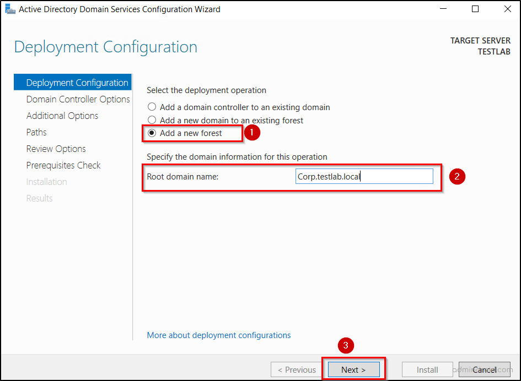Open the Prerequisites Check step
The width and height of the screenshot is (521, 381).
pyautogui.click(x=63, y=165)
